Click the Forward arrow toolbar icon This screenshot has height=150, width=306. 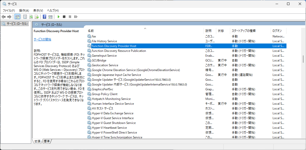pos(9,17)
